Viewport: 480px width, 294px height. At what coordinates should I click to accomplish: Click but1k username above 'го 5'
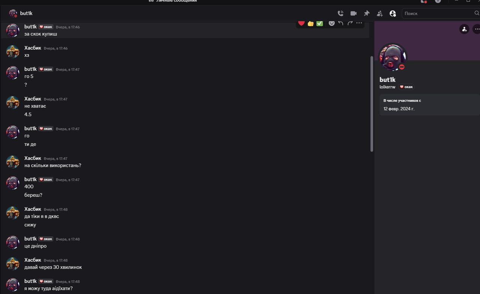30,69
